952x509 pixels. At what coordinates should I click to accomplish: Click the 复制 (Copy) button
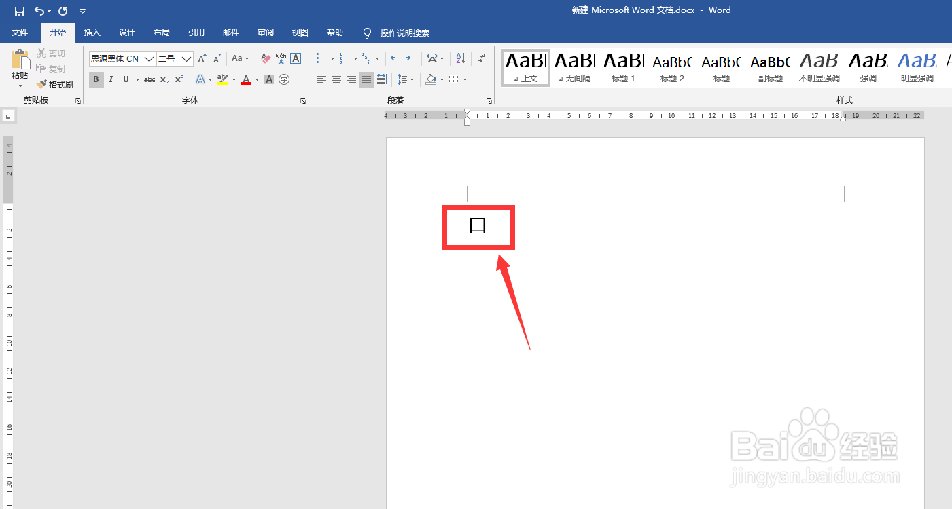point(51,69)
